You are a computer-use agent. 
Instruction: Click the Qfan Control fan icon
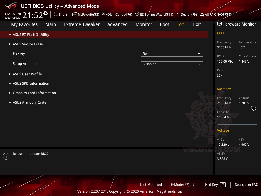(x=104, y=14)
